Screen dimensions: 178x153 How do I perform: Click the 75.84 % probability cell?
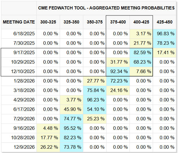click(x=95, y=91)
